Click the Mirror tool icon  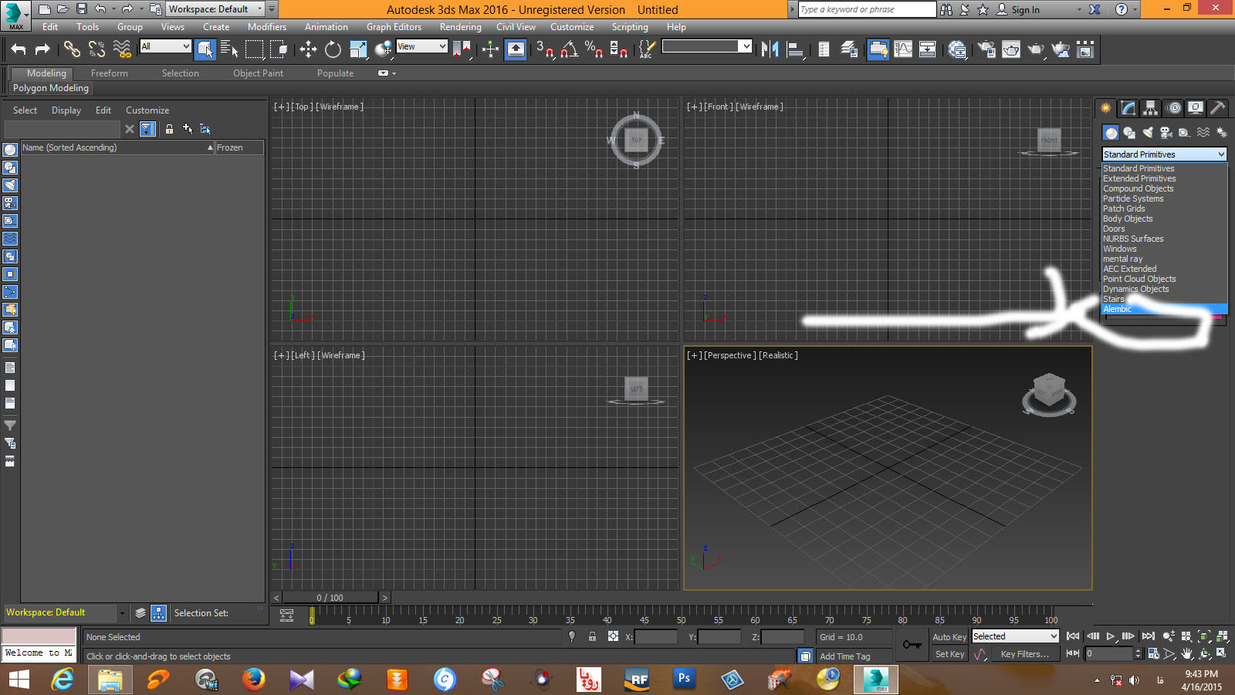pyautogui.click(x=770, y=49)
